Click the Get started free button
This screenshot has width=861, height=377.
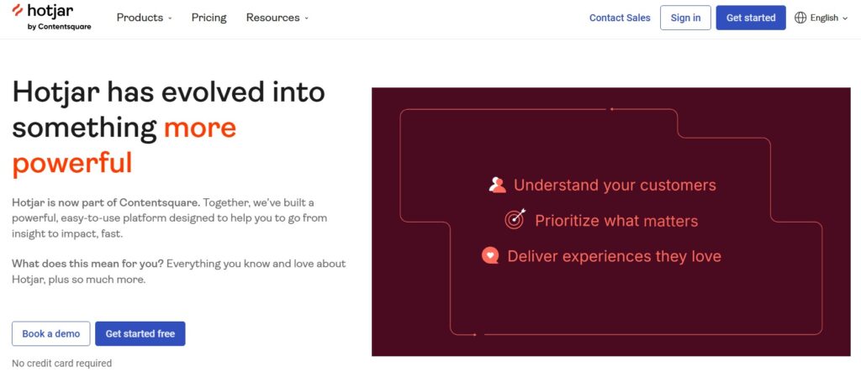pyautogui.click(x=140, y=333)
